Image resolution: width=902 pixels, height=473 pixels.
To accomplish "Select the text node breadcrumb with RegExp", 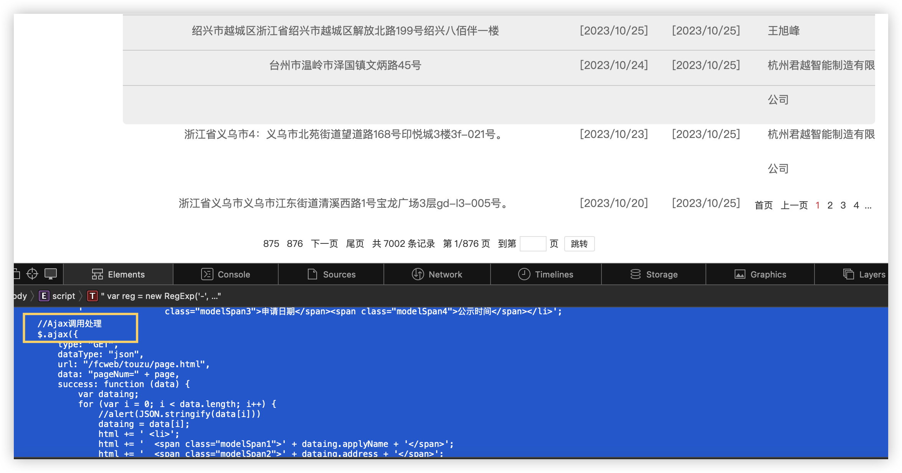I will 154,296.
